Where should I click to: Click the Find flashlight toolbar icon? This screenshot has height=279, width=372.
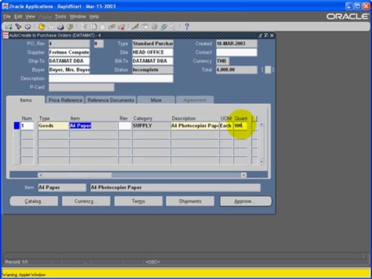18,27
